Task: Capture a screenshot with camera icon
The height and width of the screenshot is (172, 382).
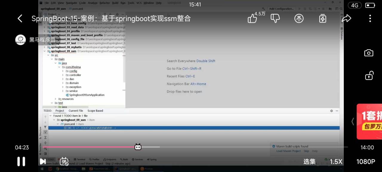Action: 369,53
